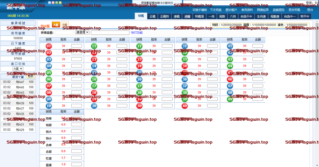Open the 盘口切换 A盘 dropdown

(x=18, y=69)
